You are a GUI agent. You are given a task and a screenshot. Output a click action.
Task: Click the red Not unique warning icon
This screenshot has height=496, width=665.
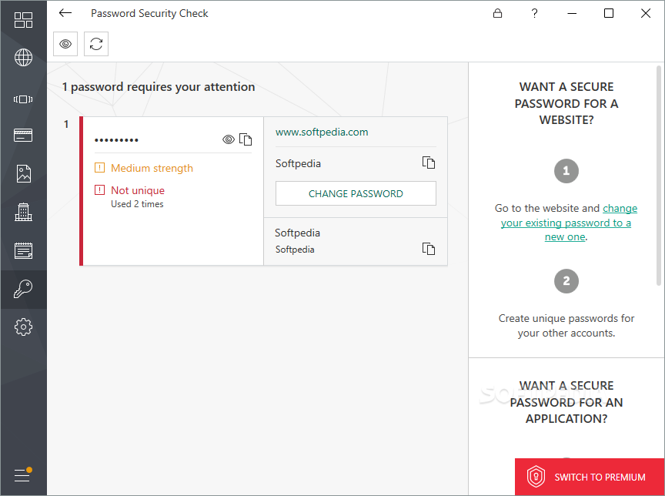pyautogui.click(x=99, y=189)
